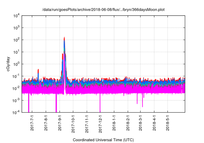Click the top y-axis tick label 10^4
Image resolution: width=204 pixels, height=143 pixels.
16,16
